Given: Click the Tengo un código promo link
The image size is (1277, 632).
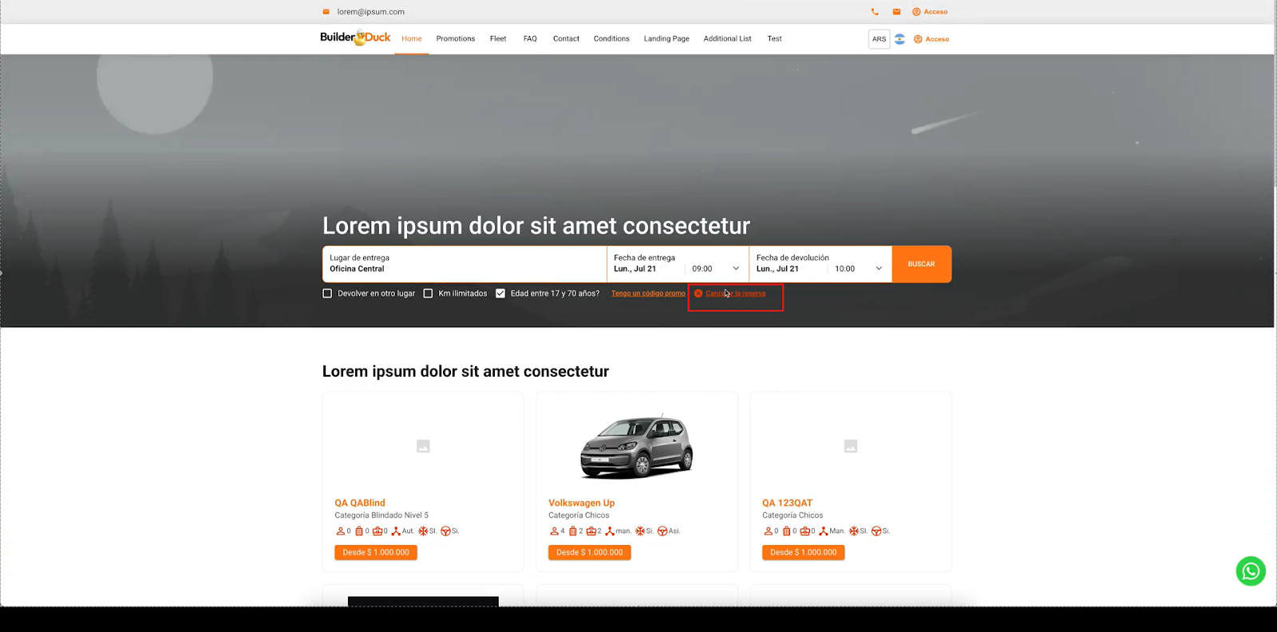Looking at the screenshot, I should (648, 294).
